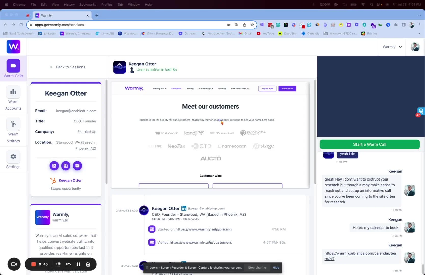Hide the Loom sharing notification

click(276, 268)
